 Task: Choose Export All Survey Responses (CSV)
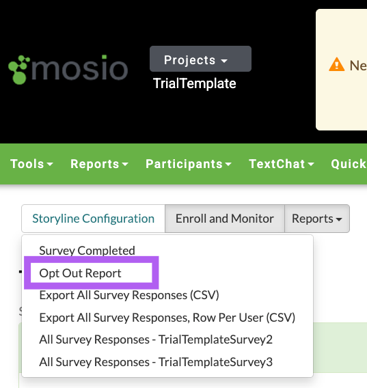click(129, 295)
